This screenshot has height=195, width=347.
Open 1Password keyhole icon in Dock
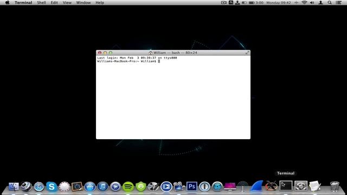(204, 186)
